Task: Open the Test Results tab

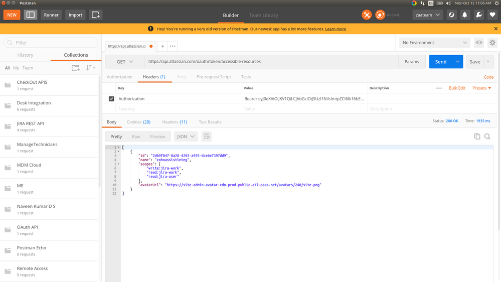Action: tap(210, 122)
